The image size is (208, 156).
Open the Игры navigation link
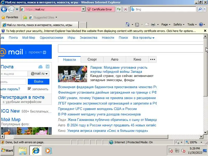pos(71,38)
